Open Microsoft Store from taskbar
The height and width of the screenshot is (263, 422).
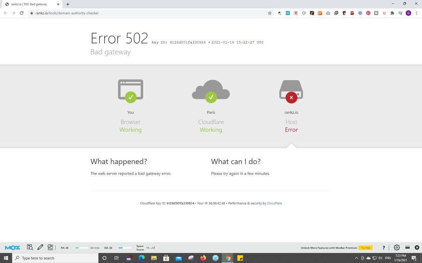point(166,258)
